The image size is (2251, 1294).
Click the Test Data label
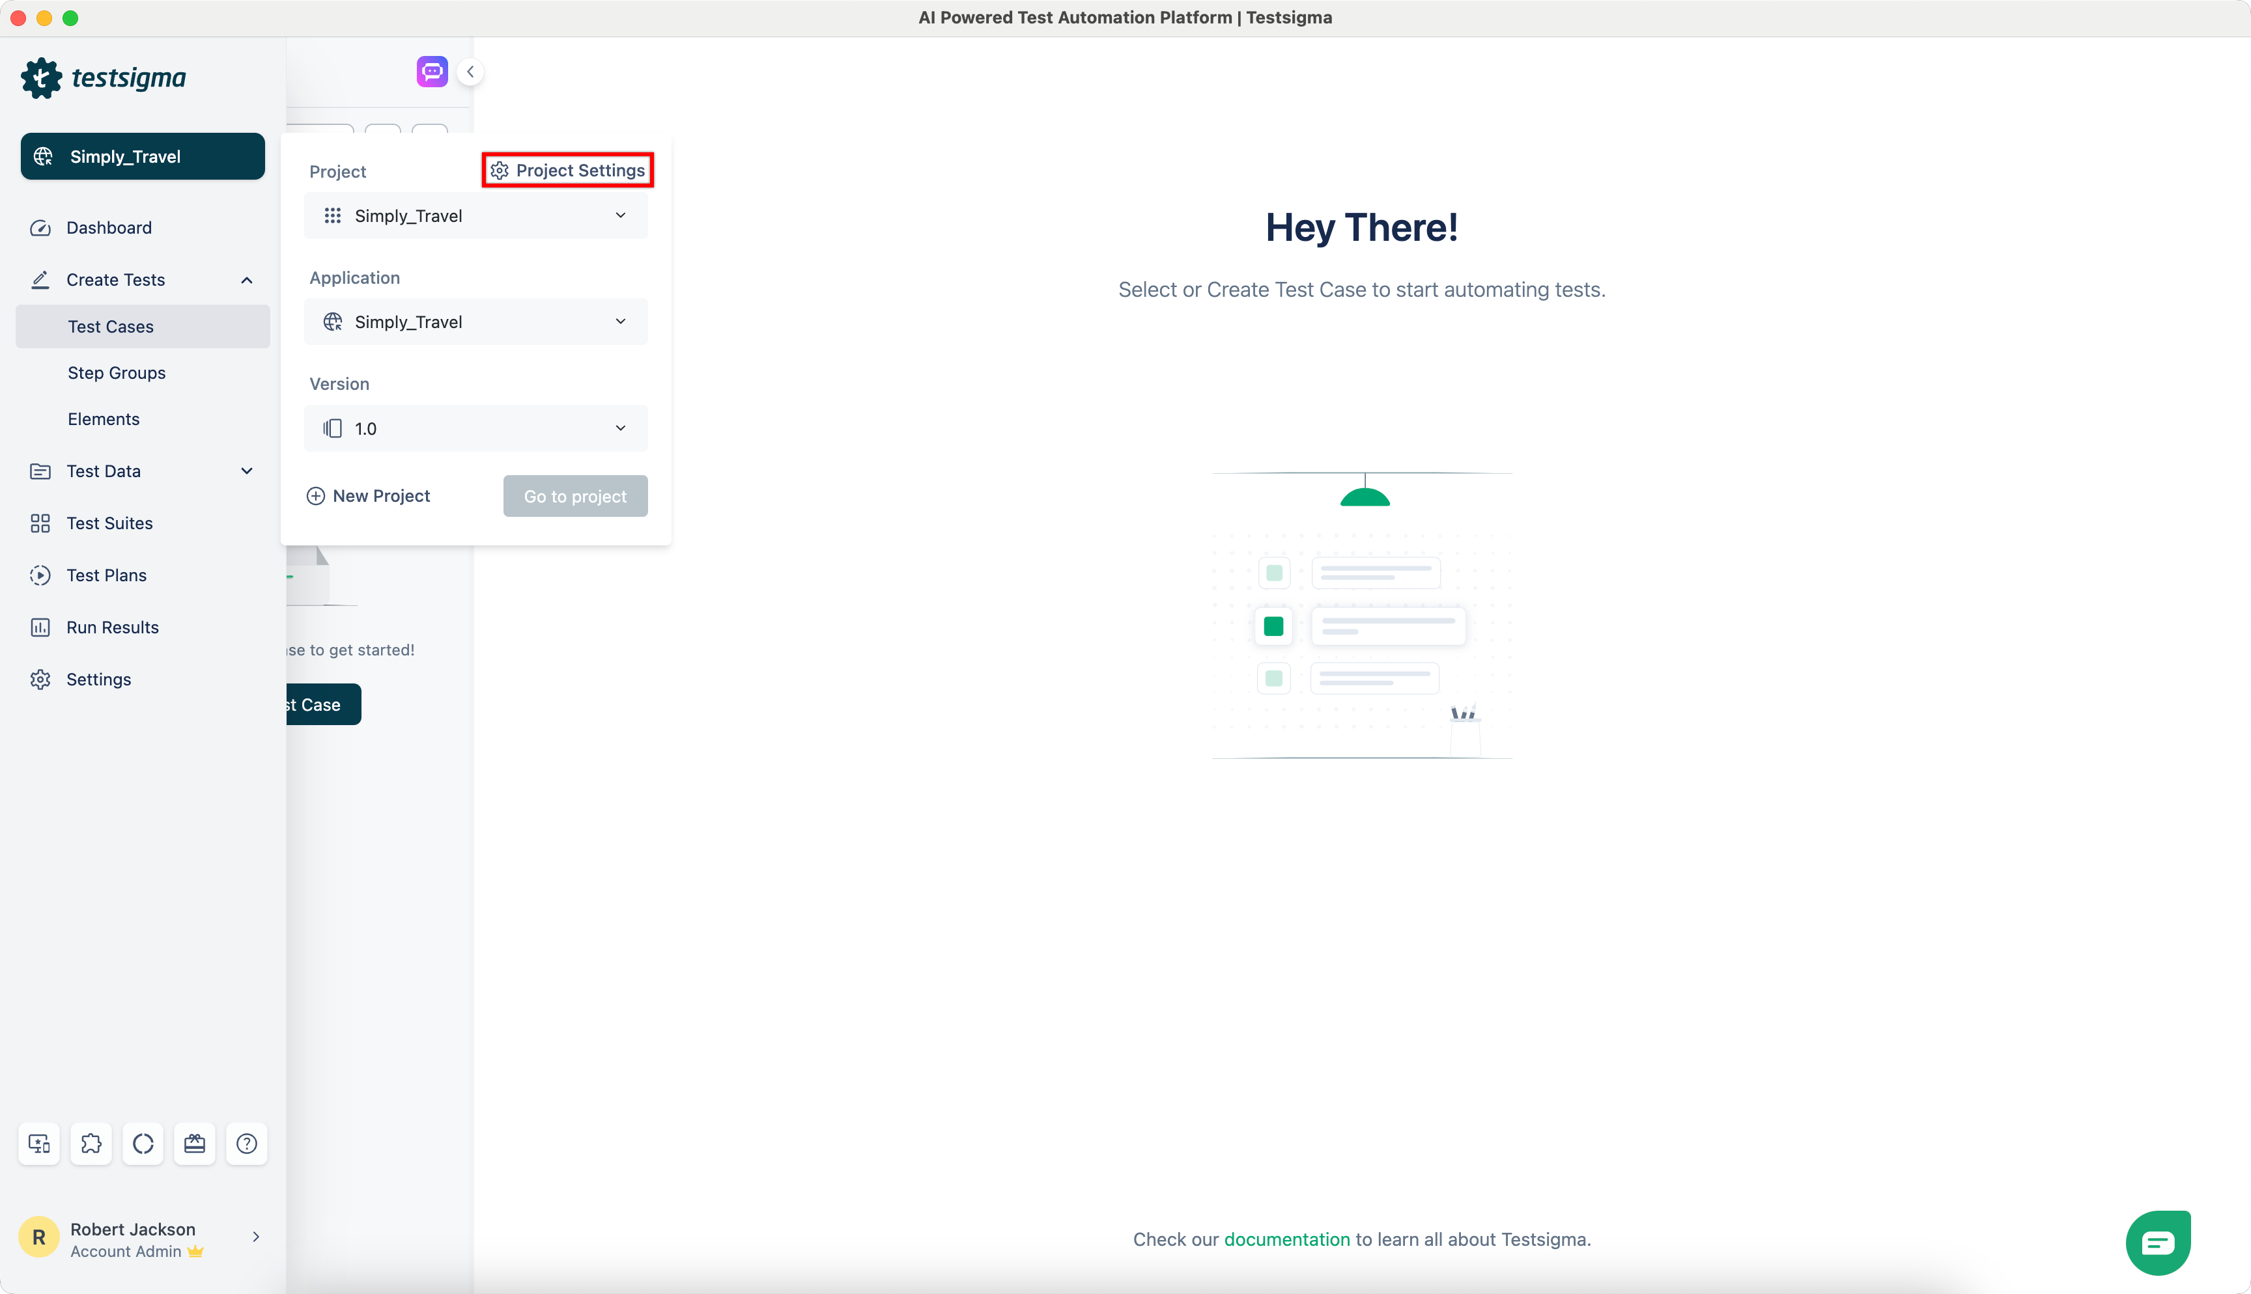(103, 471)
